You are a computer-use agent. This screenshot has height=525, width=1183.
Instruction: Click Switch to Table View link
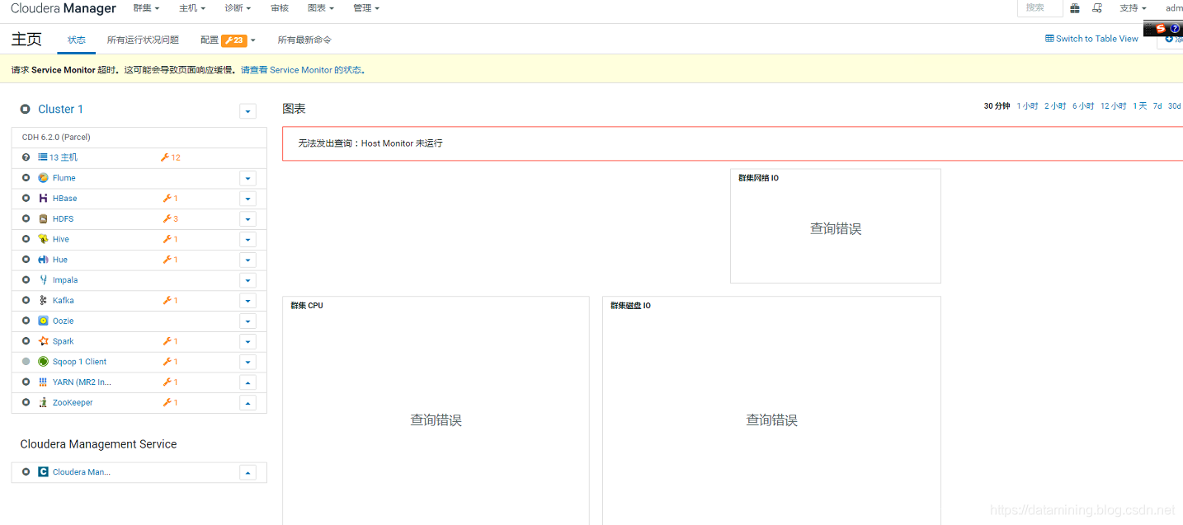tap(1091, 39)
